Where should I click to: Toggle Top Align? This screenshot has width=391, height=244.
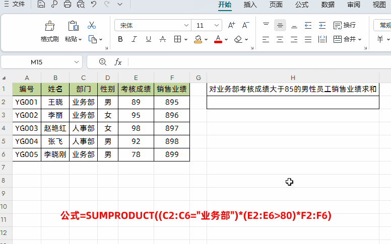pyautogui.click(x=266, y=25)
